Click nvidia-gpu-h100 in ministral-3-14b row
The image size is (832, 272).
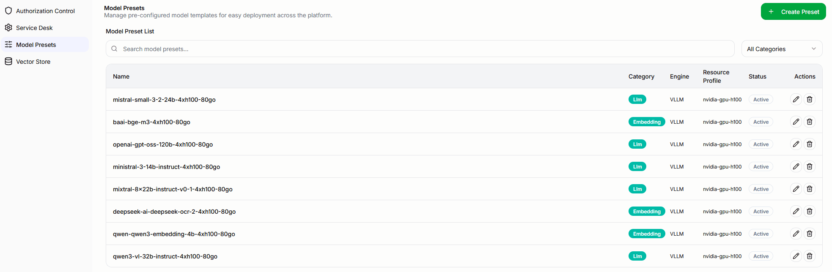pyautogui.click(x=722, y=167)
